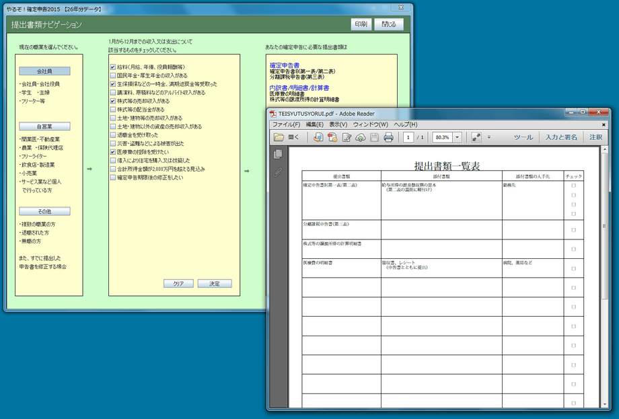619x419 pixels.
Task: Click 給与所得の源泉徴収票の原本 cell text
Action: click(409, 185)
